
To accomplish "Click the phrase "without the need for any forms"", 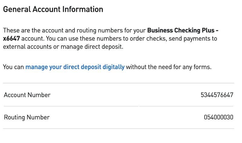I will coord(168,67).
